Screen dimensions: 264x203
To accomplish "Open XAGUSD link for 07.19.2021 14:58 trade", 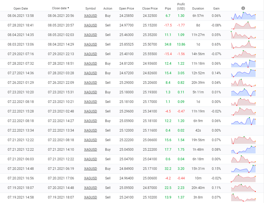I will (90, 197).
